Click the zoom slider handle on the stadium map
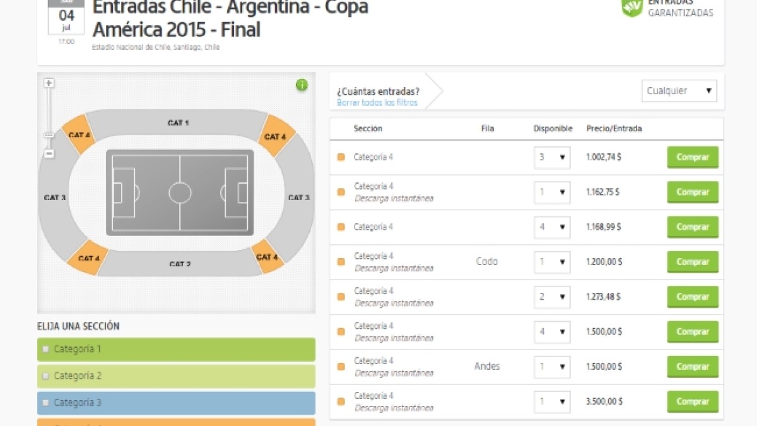757x426 pixels. pos(49,136)
